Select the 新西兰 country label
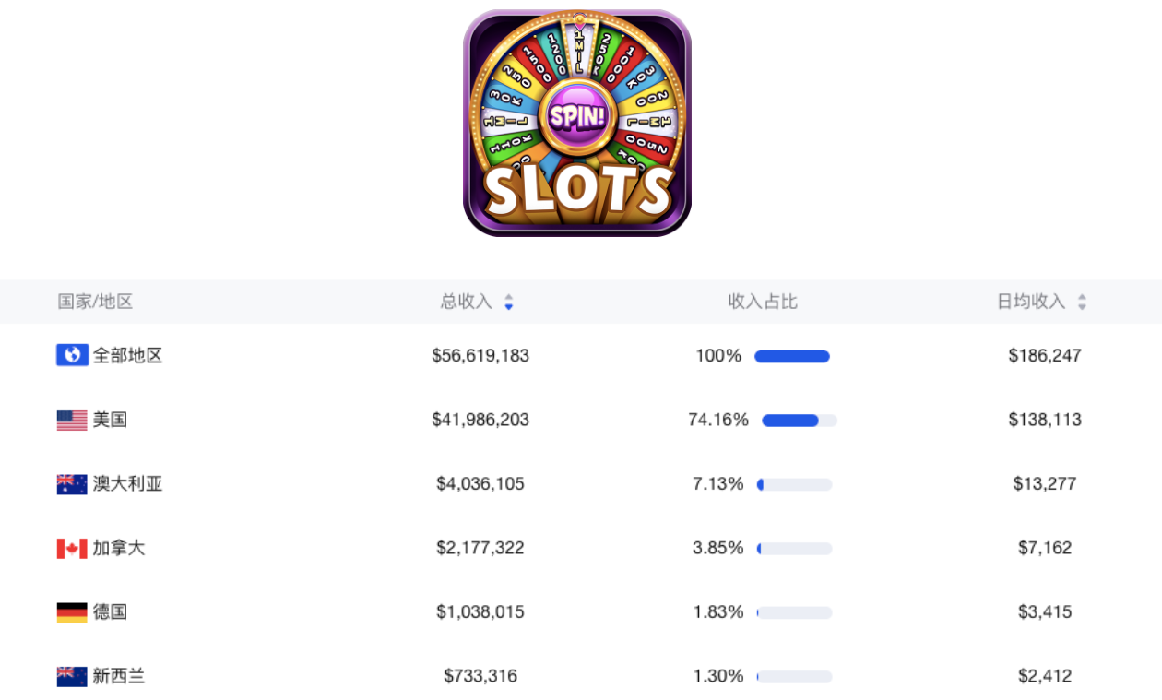The height and width of the screenshot is (700, 1162). (x=119, y=677)
